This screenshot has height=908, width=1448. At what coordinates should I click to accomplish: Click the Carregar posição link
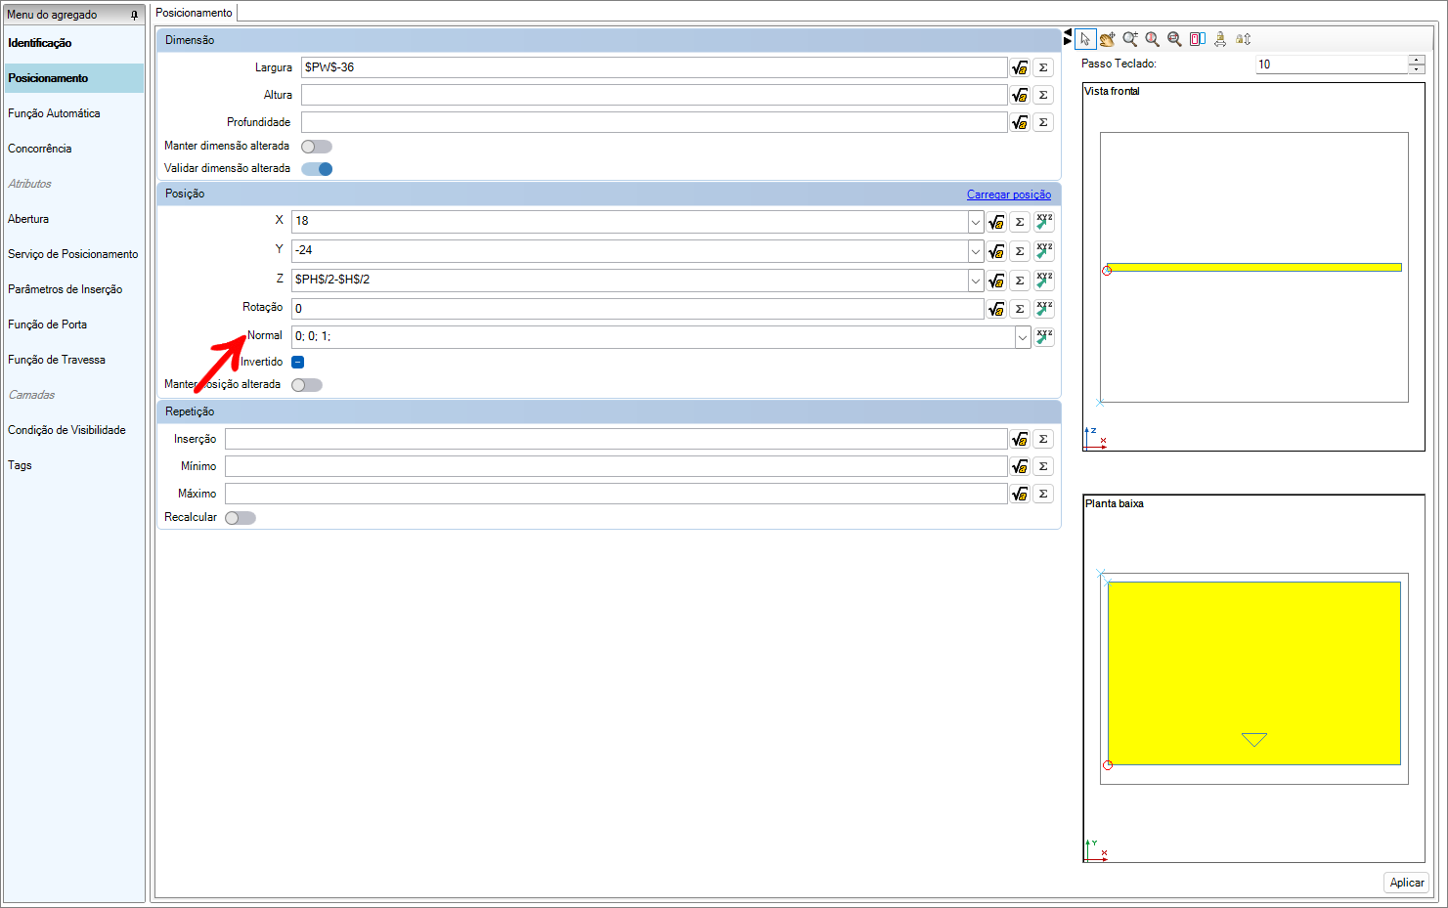click(x=1009, y=195)
